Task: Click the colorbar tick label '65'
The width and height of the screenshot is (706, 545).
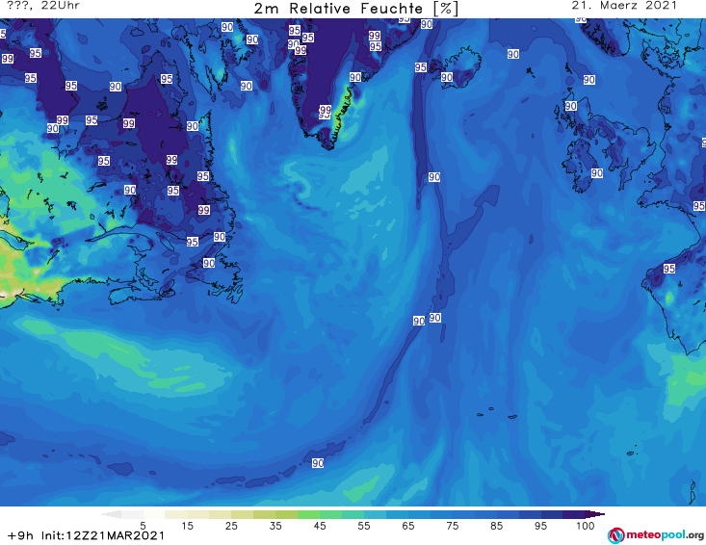Action: tap(408, 526)
